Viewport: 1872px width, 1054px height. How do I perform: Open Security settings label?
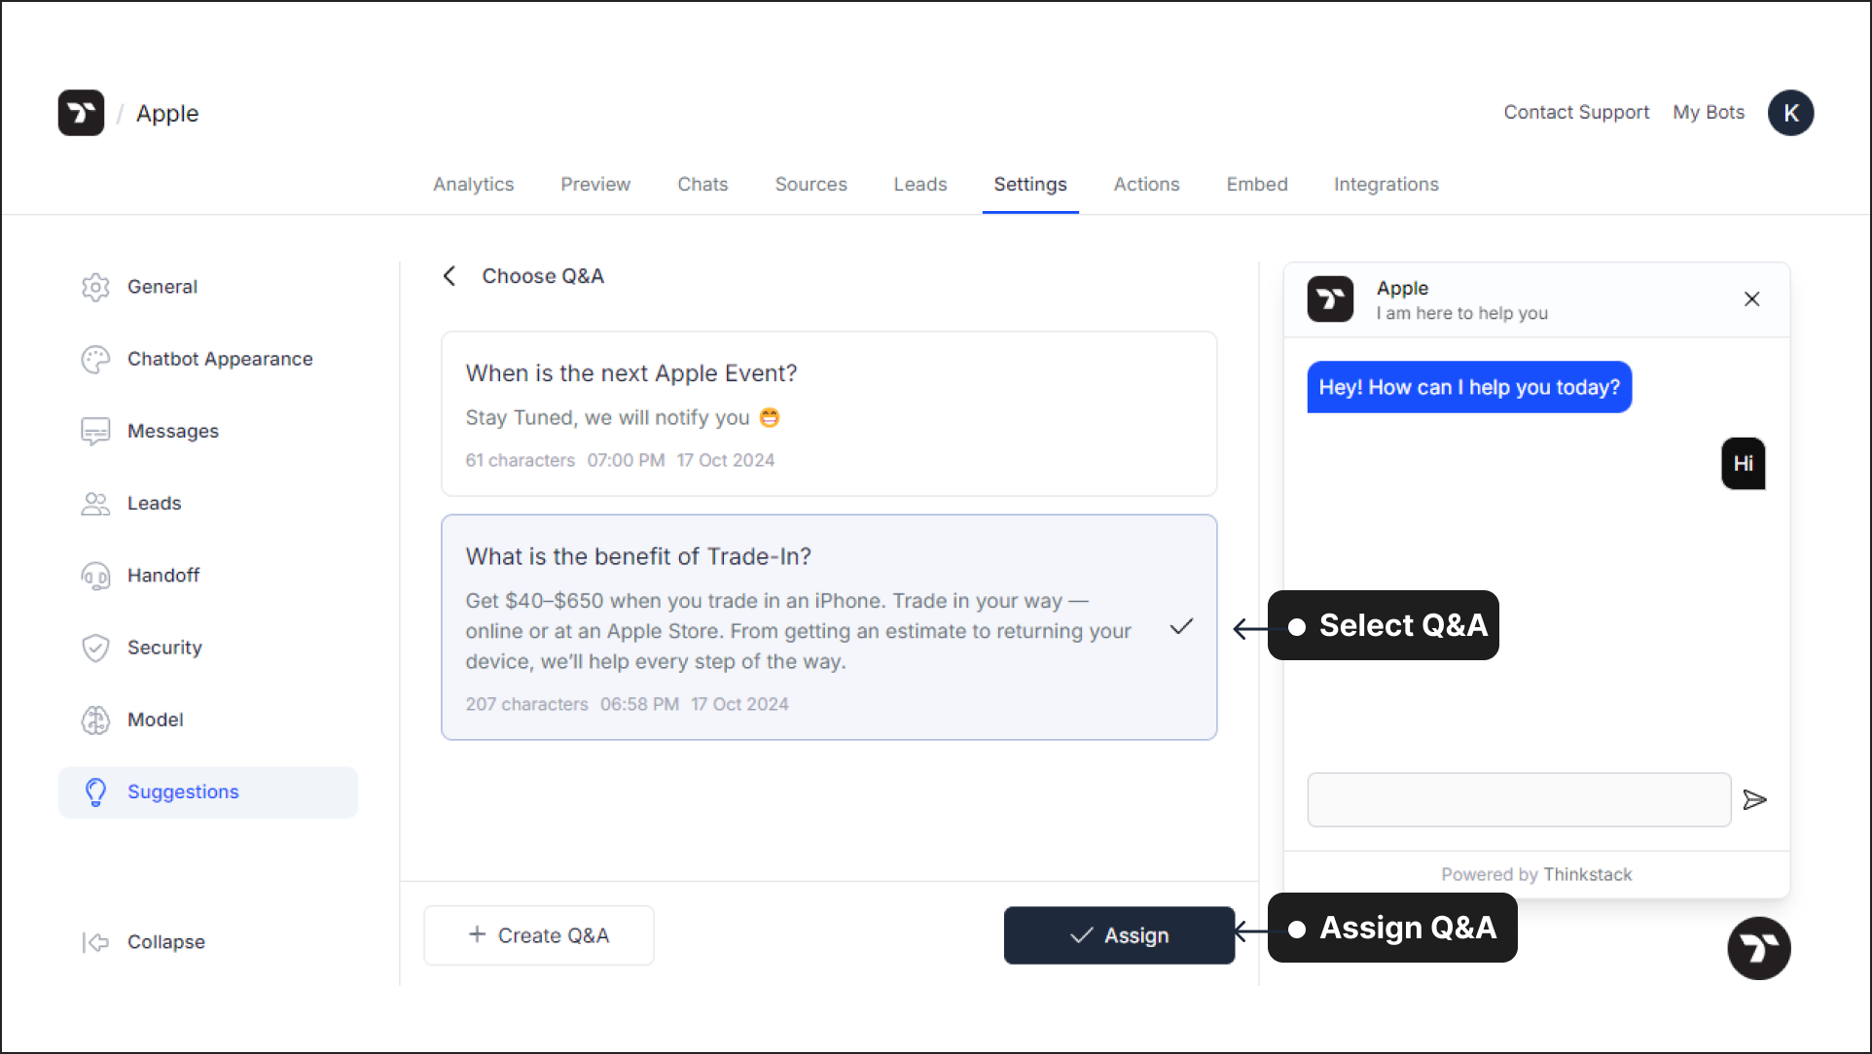(164, 648)
